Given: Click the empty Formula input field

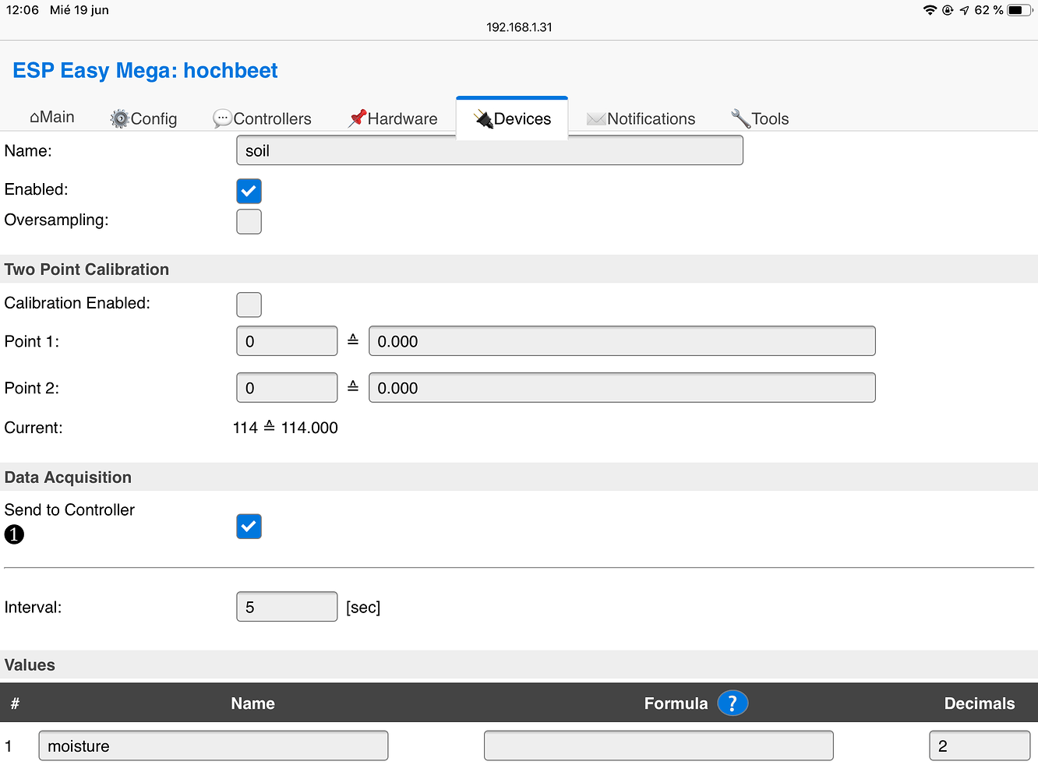Looking at the screenshot, I should pyautogui.click(x=658, y=746).
